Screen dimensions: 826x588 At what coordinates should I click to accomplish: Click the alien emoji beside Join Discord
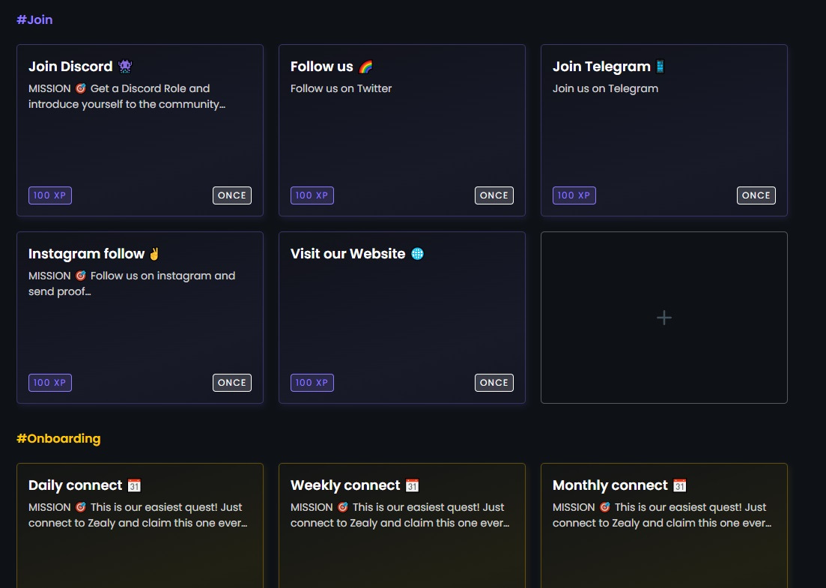click(x=125, y=67)
